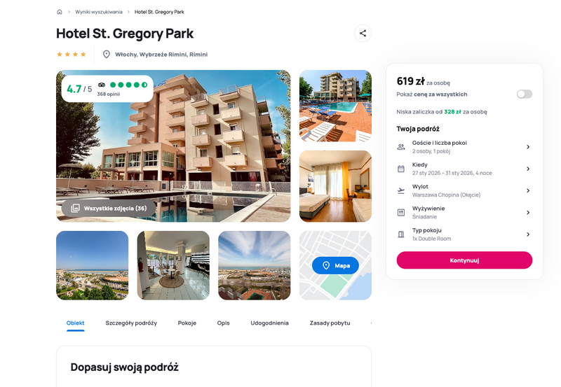Go to Wyniki wyszukiwania breadcrumb link
This screenshot has width=561, height=387.
99,12
